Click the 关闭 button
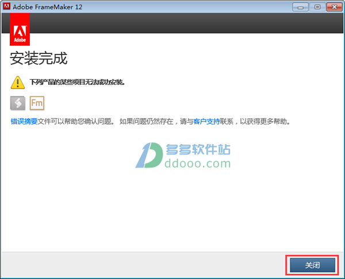 (312, 265)
